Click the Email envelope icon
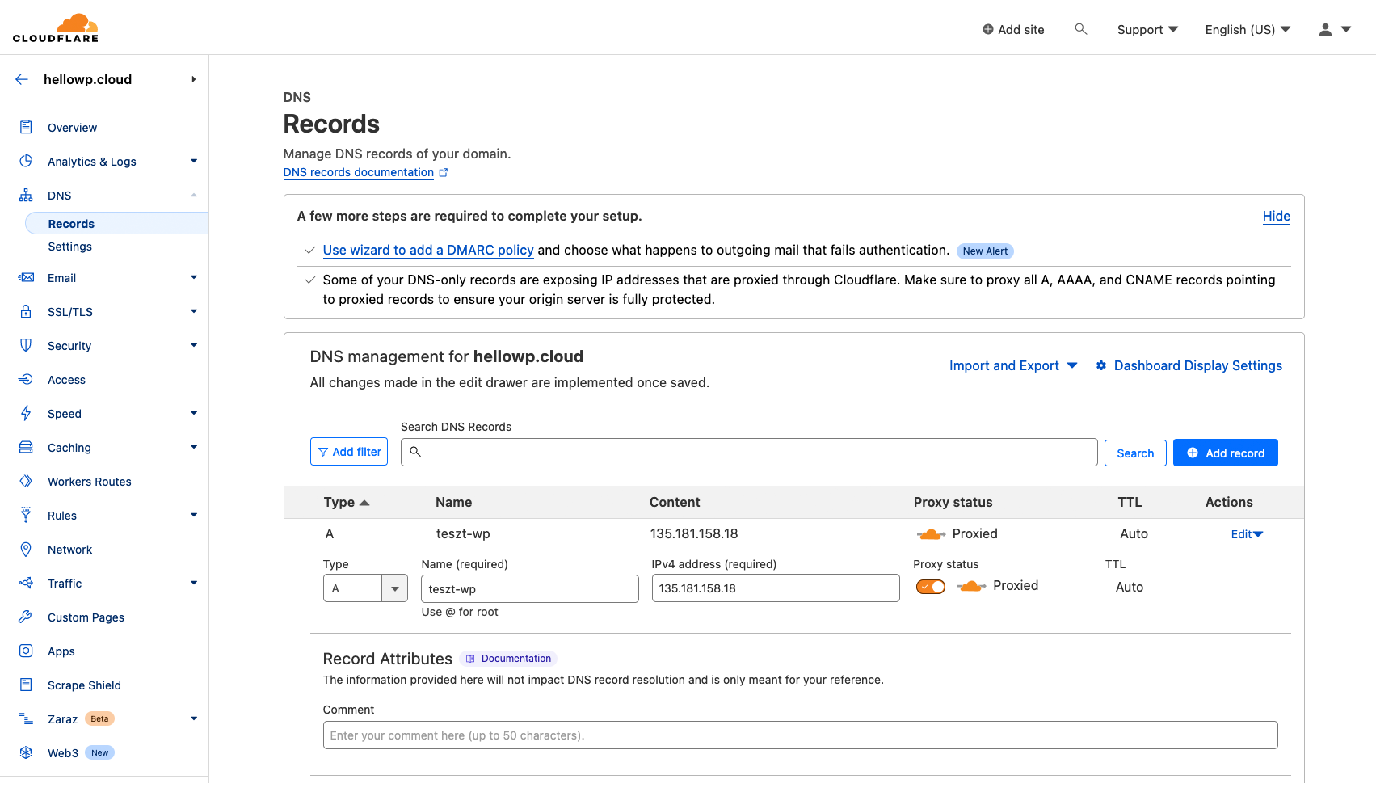The width and height of the screenshot is (1376, 788). coord(26,277)
